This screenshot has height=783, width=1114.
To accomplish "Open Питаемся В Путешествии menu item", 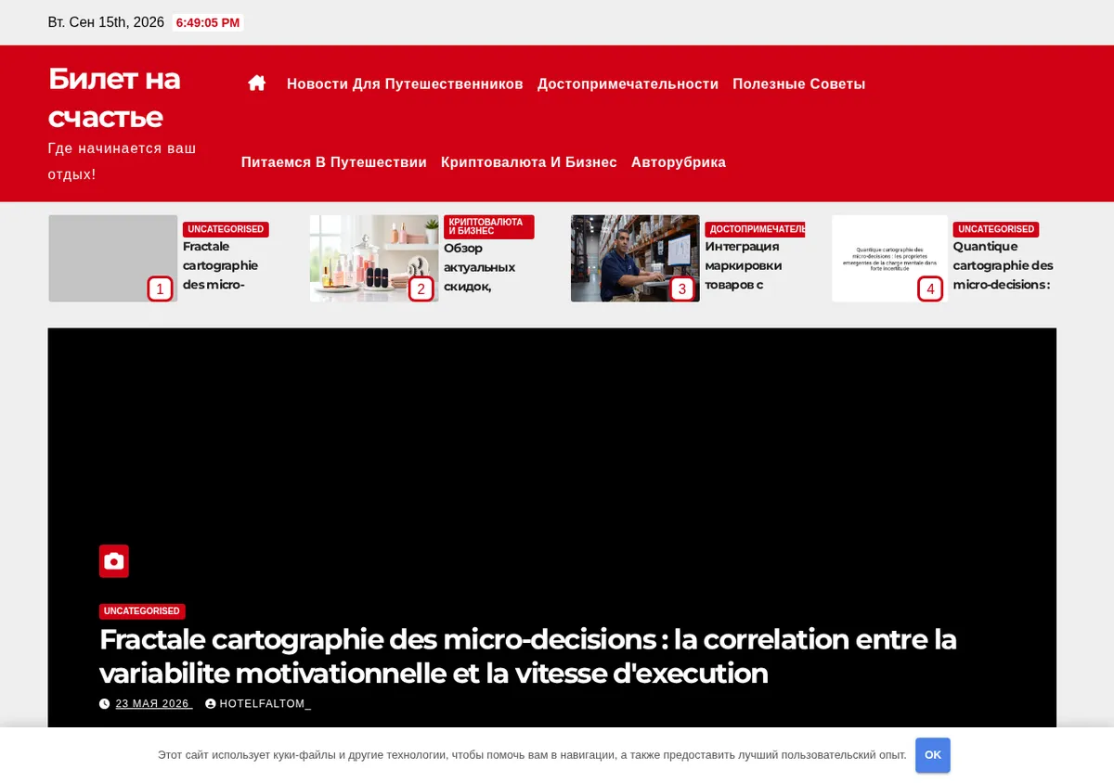I will [334, 162].
